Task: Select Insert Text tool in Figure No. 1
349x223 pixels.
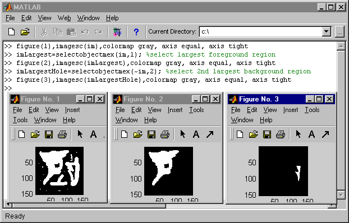Action: coord(94,134)
